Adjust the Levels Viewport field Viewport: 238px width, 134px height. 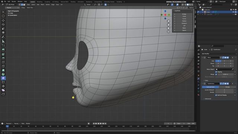pos(224,90)
